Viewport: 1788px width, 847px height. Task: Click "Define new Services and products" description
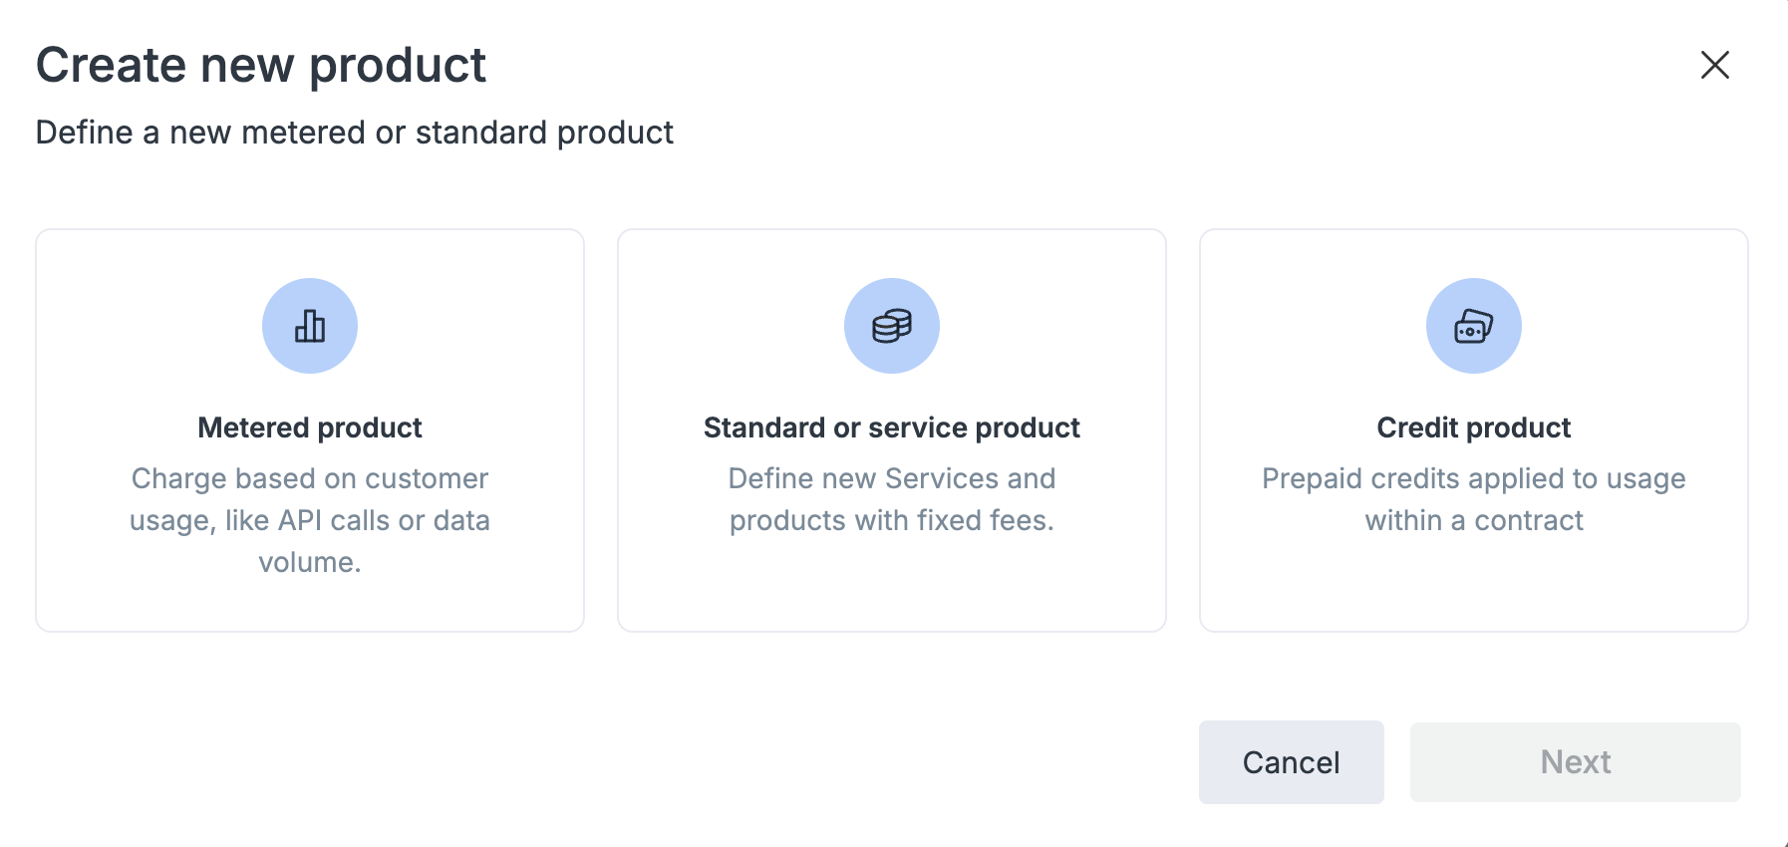pyautogui.click(x=892, y=499)
